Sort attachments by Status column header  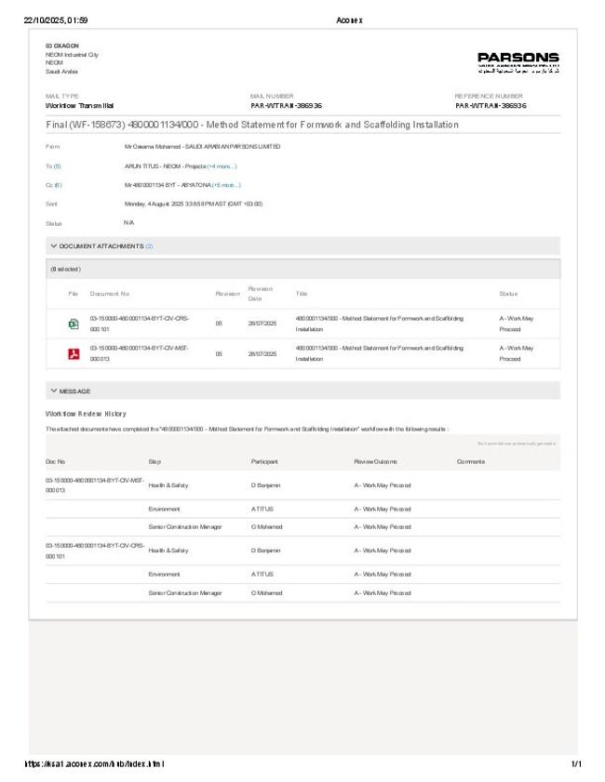click(508, 294)
